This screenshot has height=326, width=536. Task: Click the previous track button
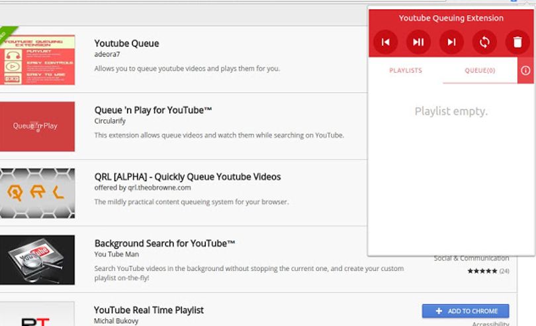point(385,42)
